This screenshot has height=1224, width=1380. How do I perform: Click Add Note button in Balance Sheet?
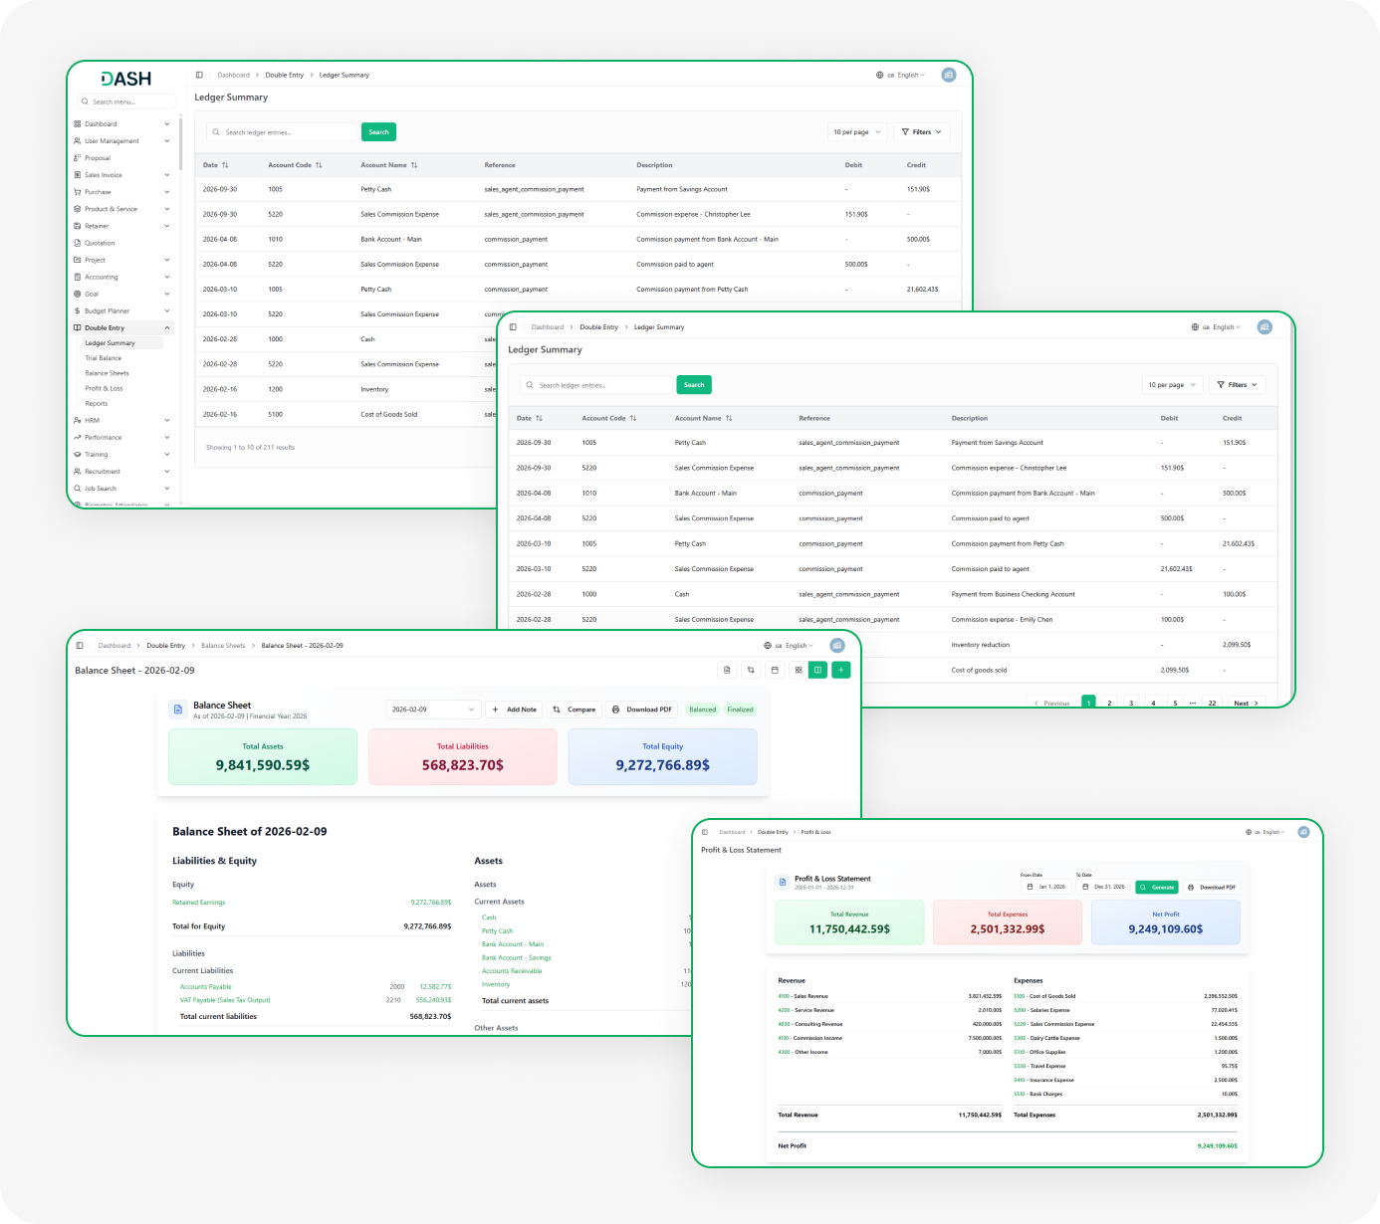pyautogui.click(x=515, y=710)
